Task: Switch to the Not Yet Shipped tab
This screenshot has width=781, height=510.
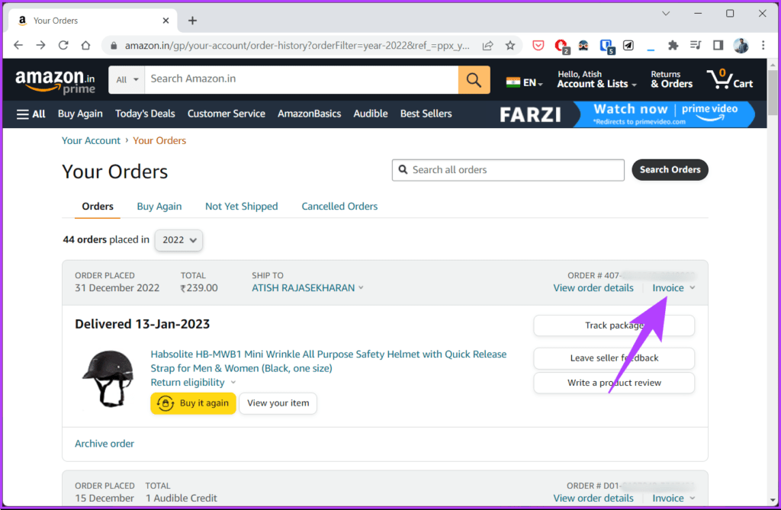Action: click(242, 206)
